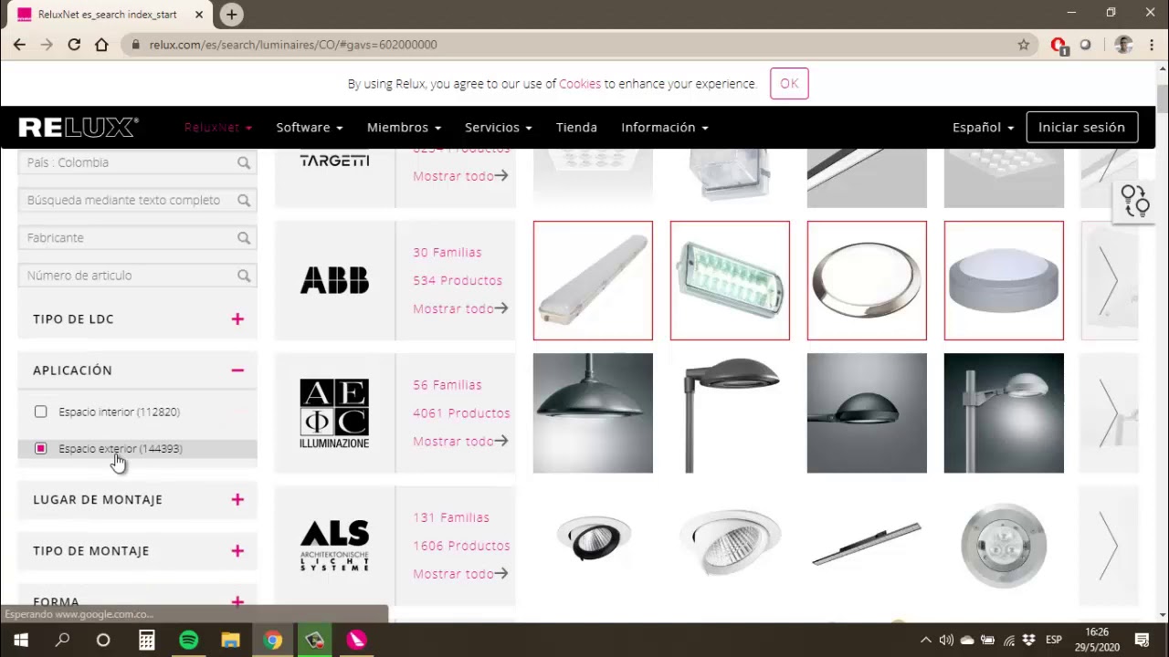Click the Fabricante input field
Viewport: 1169px width, 657px height.
click(137, 237)
